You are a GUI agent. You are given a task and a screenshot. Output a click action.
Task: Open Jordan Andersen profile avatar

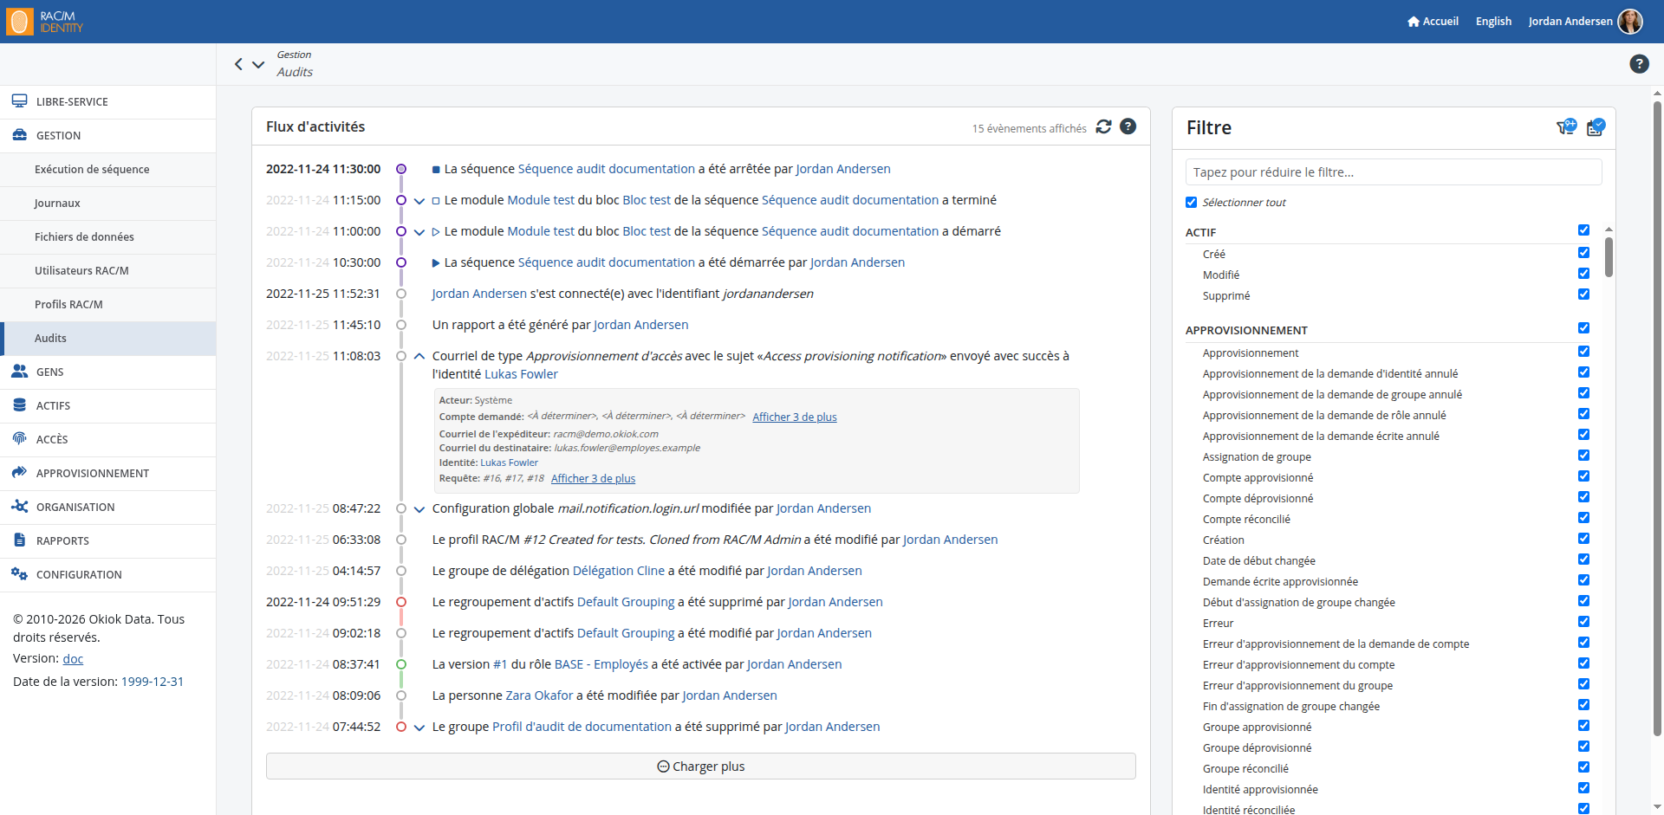click(x=1630, y=22)
